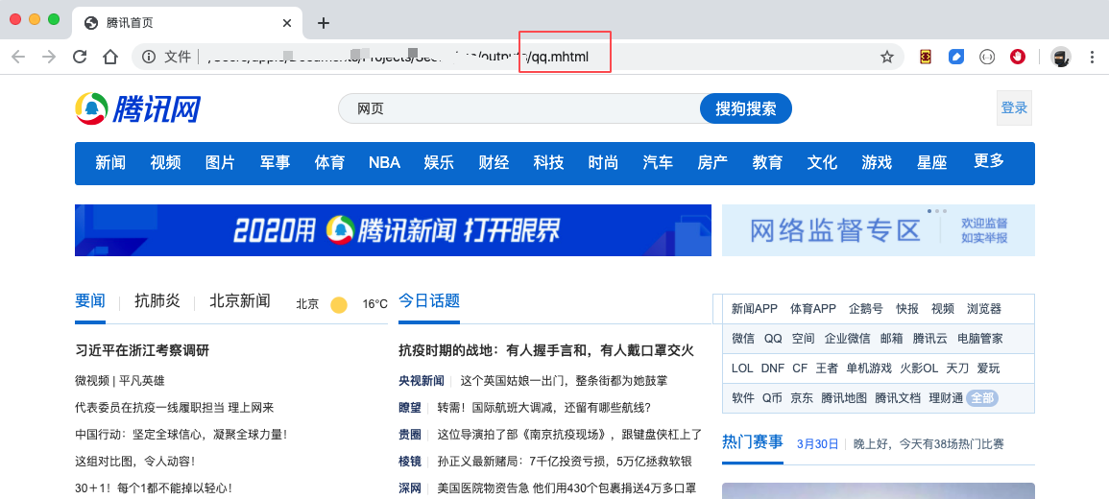Screen dimensions: 1109x499
Task: Open LOL game link
Action: [x=742, y=368]
